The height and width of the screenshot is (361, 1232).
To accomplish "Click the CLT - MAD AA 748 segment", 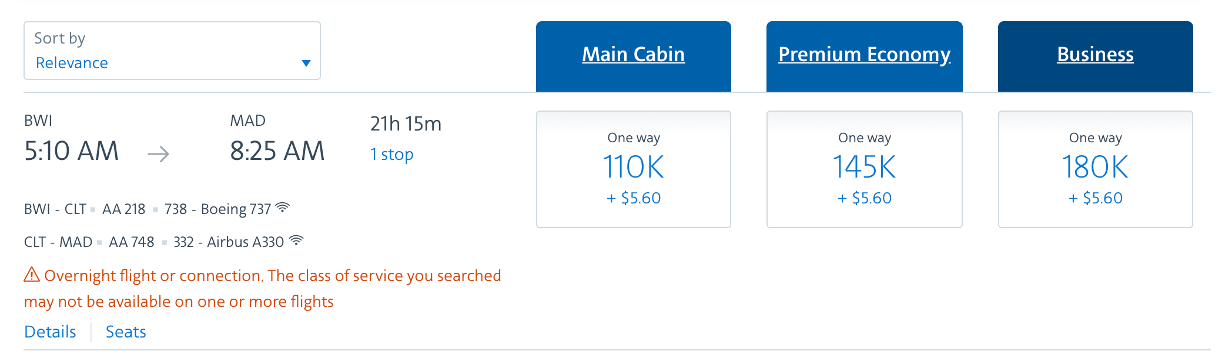I will tap(164, 242).
